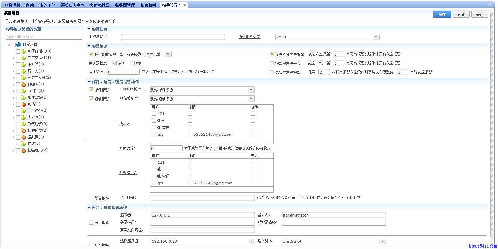Click the vertical scrollbar on the right
The image size is (498, 249).
click(492, 120)
